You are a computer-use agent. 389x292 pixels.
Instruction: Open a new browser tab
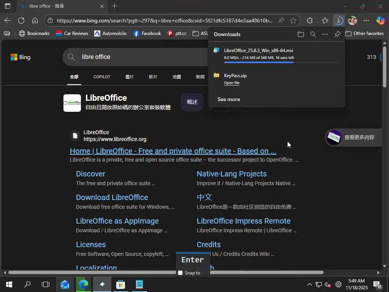coord(115,6)
